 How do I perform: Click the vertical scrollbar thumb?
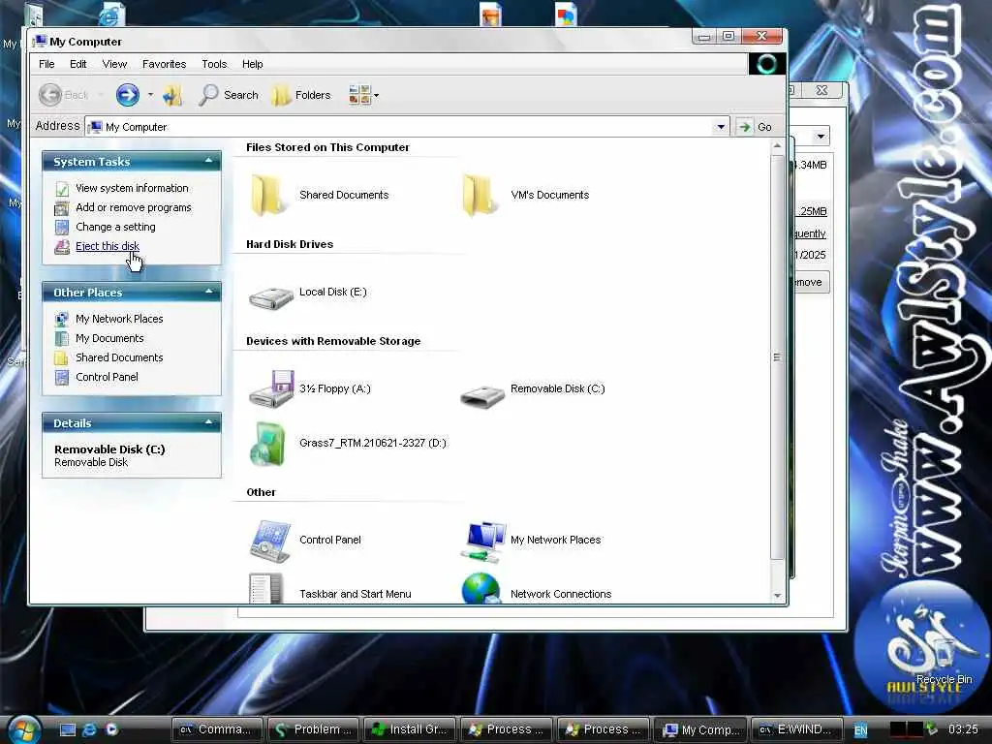(x=778, y=356)
